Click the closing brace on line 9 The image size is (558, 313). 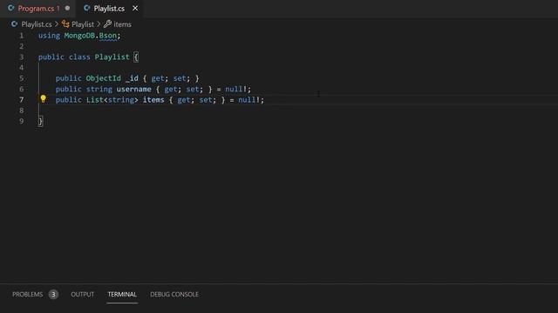41,121
